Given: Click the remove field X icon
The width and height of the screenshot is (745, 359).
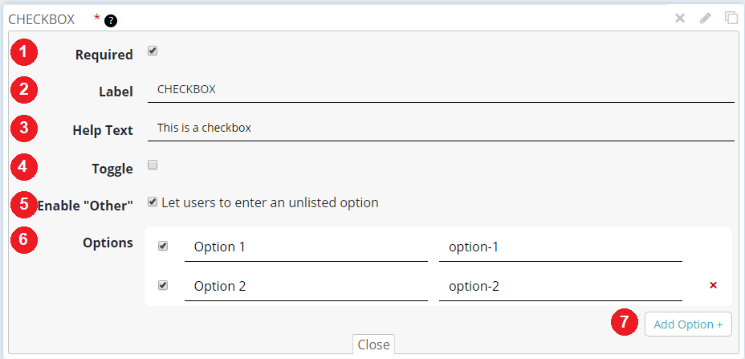Looking at the screenshot, I should 680,18.
